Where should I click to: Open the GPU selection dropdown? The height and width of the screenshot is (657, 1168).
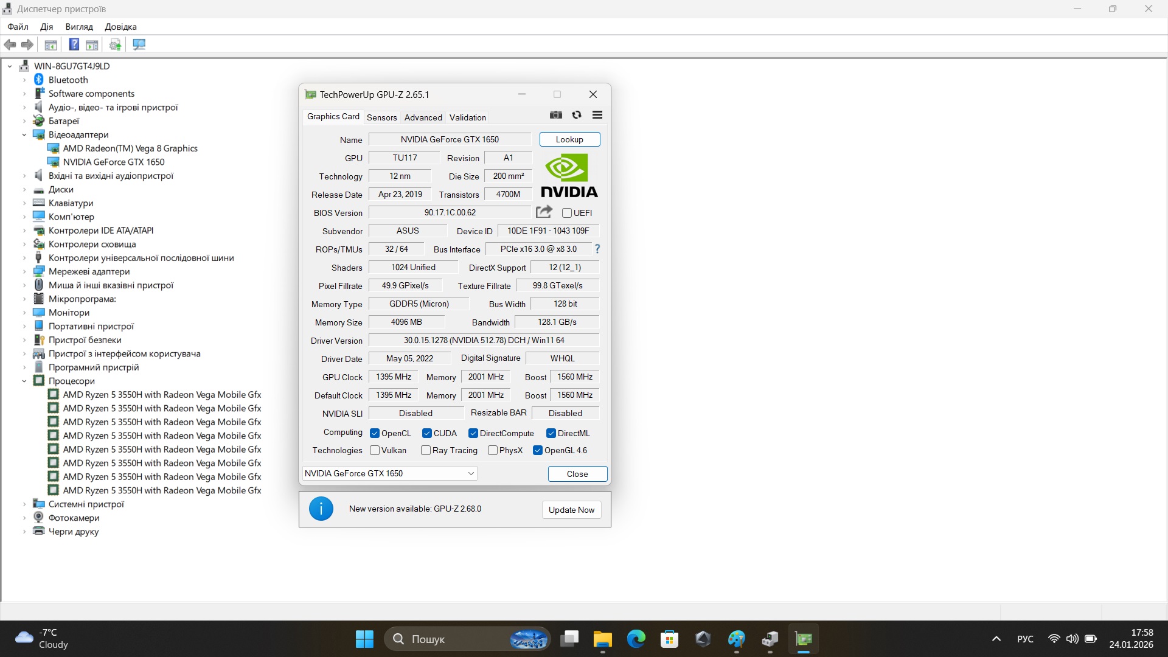(470, 473)
